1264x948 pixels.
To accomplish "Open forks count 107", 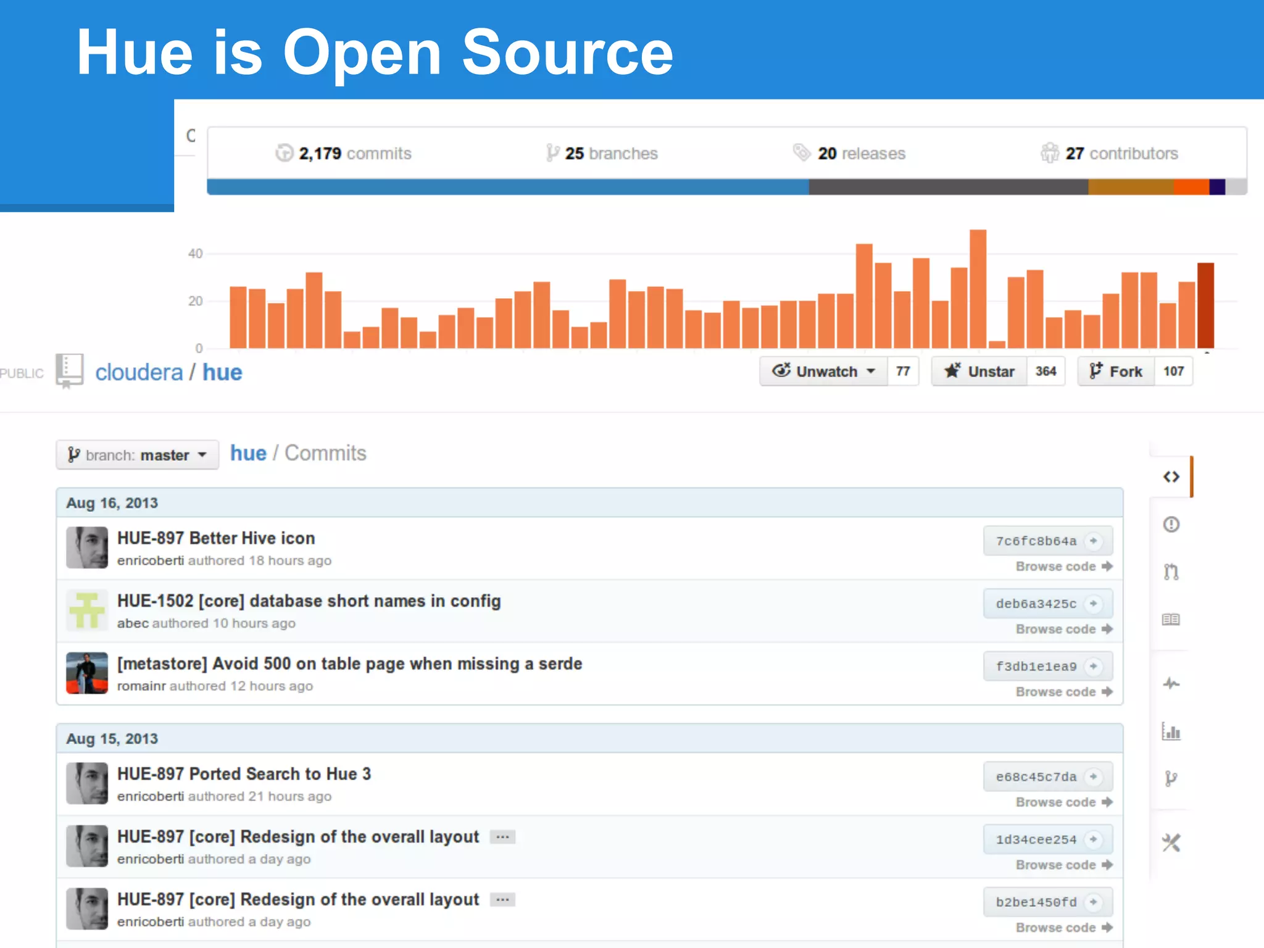I will pyautogui.click(x=1174, y=372).
